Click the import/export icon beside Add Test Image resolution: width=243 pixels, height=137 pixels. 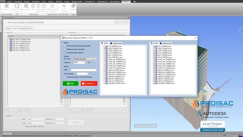click(126, 22)
